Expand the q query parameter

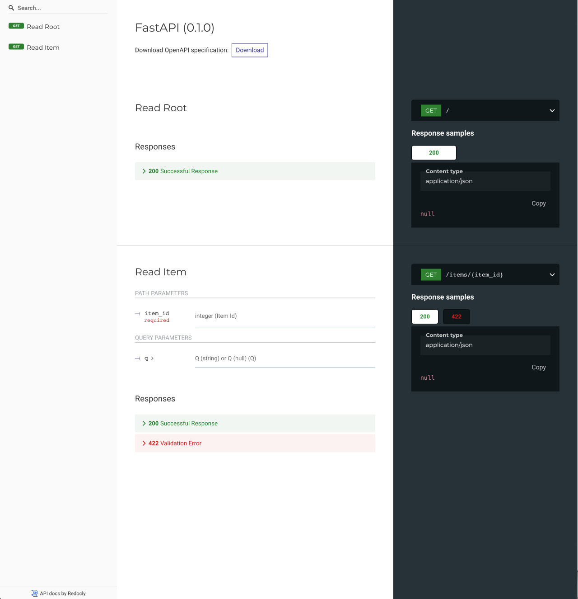pos(149,358)
